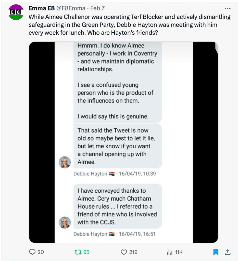Click the Emma E8 display name
This screenshot has width=238, height=261.
(41, 8)
